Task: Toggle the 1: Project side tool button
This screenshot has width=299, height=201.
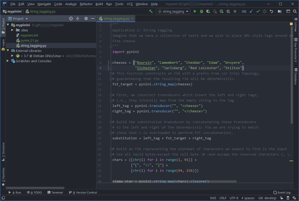Action: (x=3, y=26)
